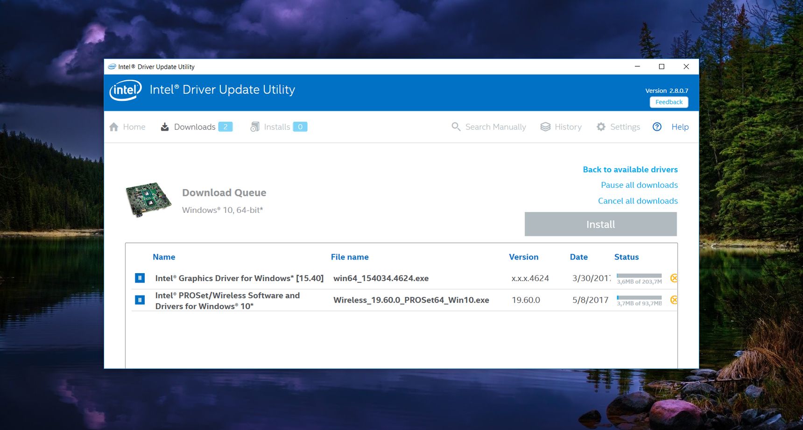Click the version 19.60.0 cell
803x430 pixels.
click(526, 300)
